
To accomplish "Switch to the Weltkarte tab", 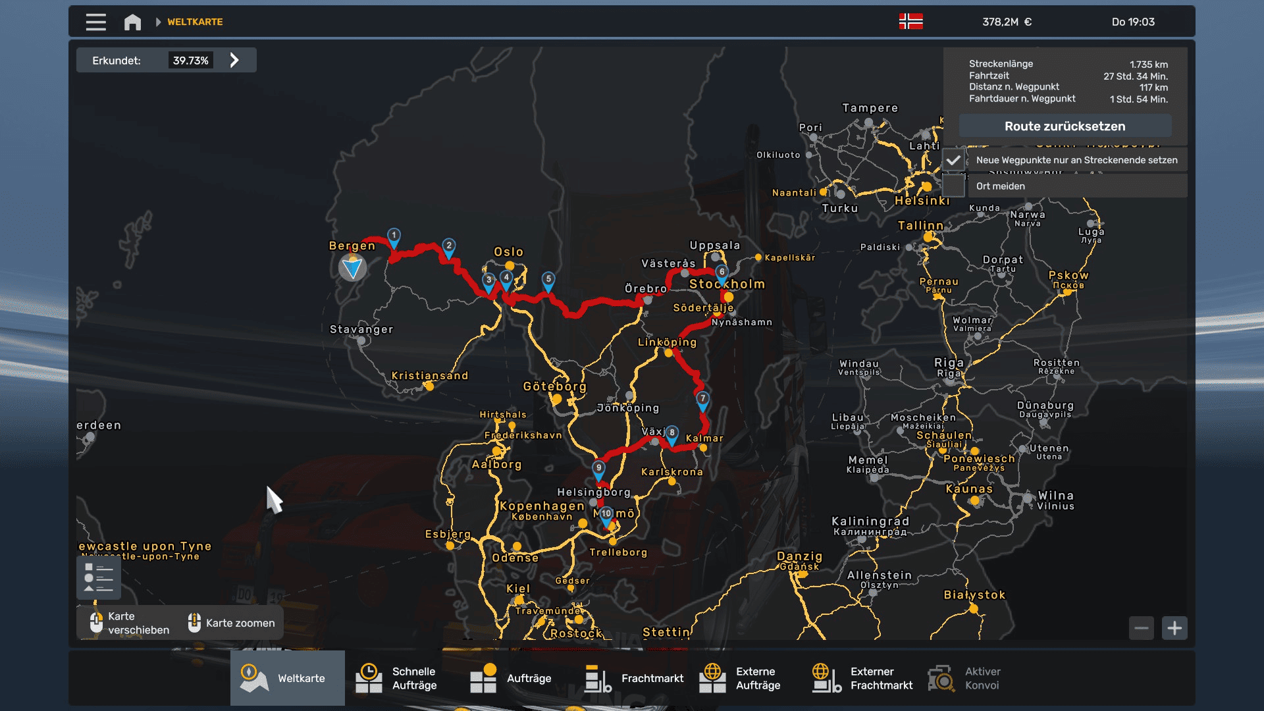I will pos(288,678).
